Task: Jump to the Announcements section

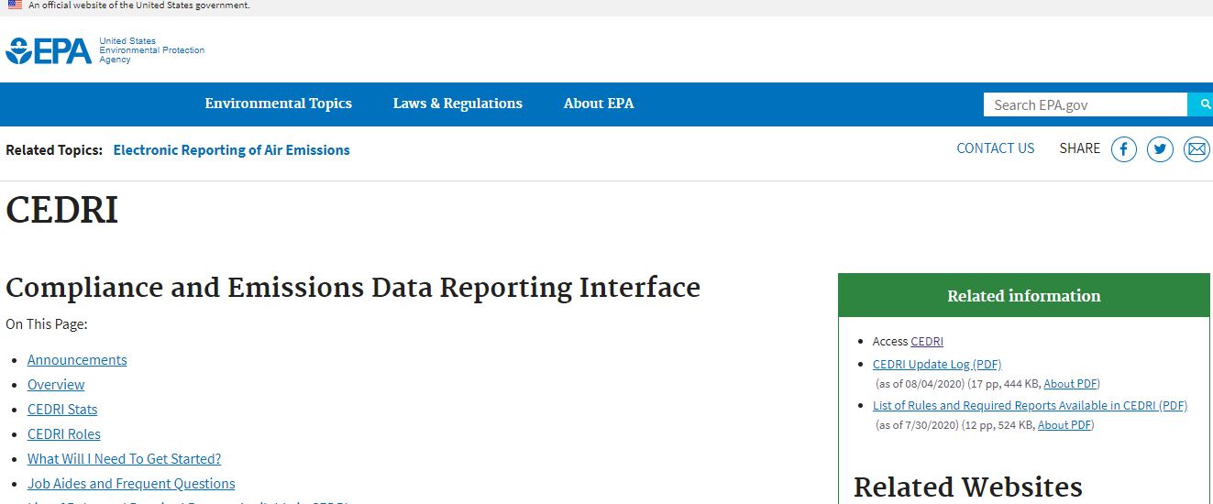Action: [x=77, y=360]
